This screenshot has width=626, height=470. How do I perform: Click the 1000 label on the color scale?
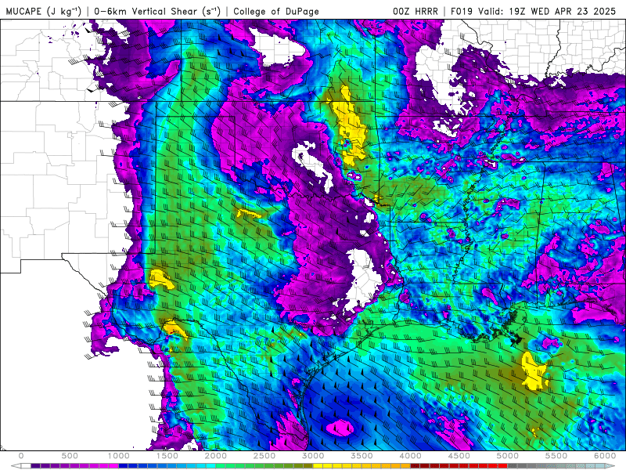click(x=119, y=456)
